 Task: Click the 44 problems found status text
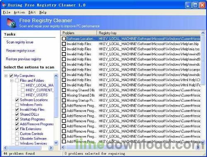tap(19, 153)
